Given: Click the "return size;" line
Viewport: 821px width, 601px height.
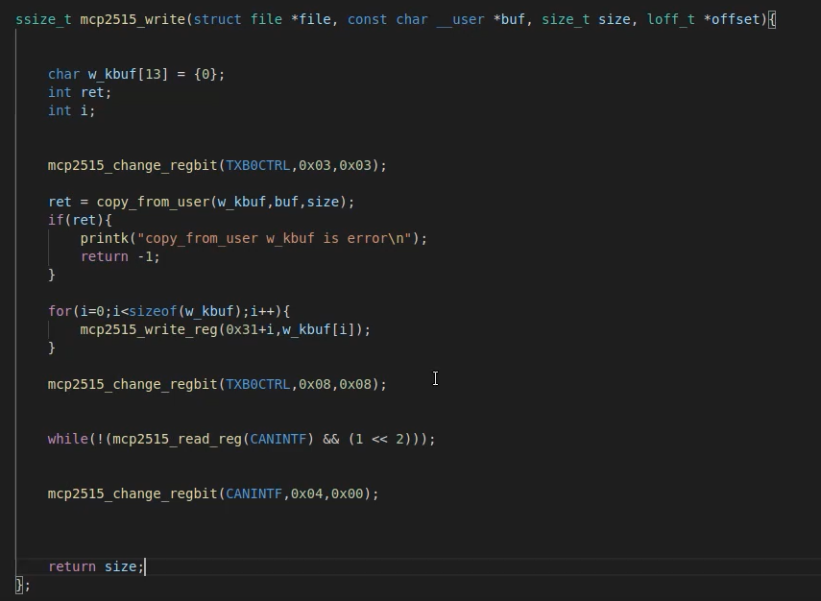Looking at the screenshot, I should coord(96,567).
